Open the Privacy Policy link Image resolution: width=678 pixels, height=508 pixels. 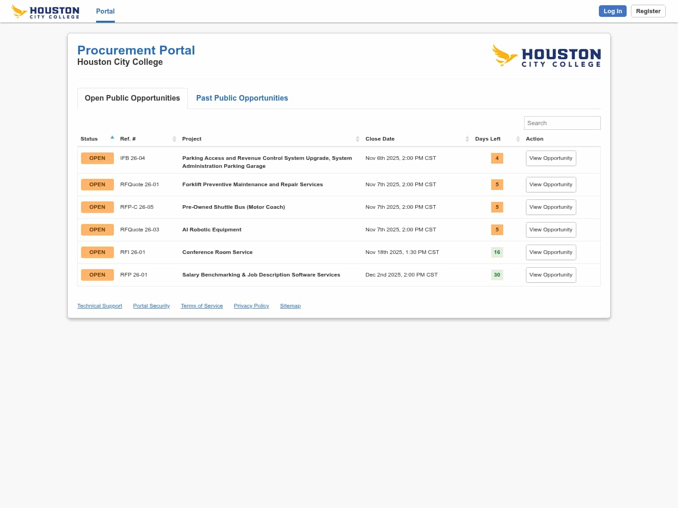pos(251,306)
